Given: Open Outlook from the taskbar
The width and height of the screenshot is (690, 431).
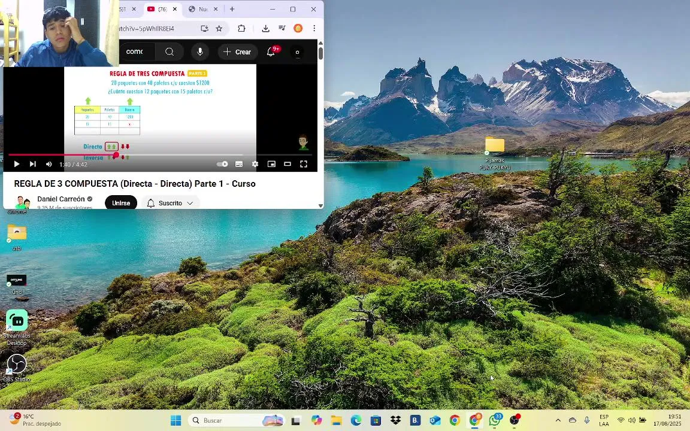Looking at the screenshot, I should click(x=435, y=420).
